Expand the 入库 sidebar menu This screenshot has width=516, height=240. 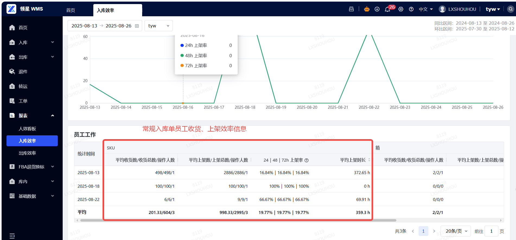(31, 43)
